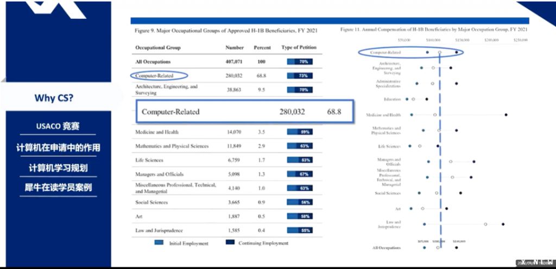Click the circled Computer-Related label in chart

[x=385, y=52]
